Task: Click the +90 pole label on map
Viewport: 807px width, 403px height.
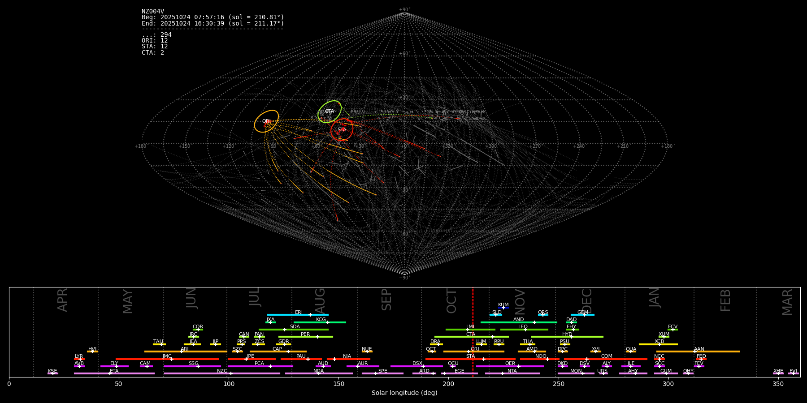Action: pos(404,10)
